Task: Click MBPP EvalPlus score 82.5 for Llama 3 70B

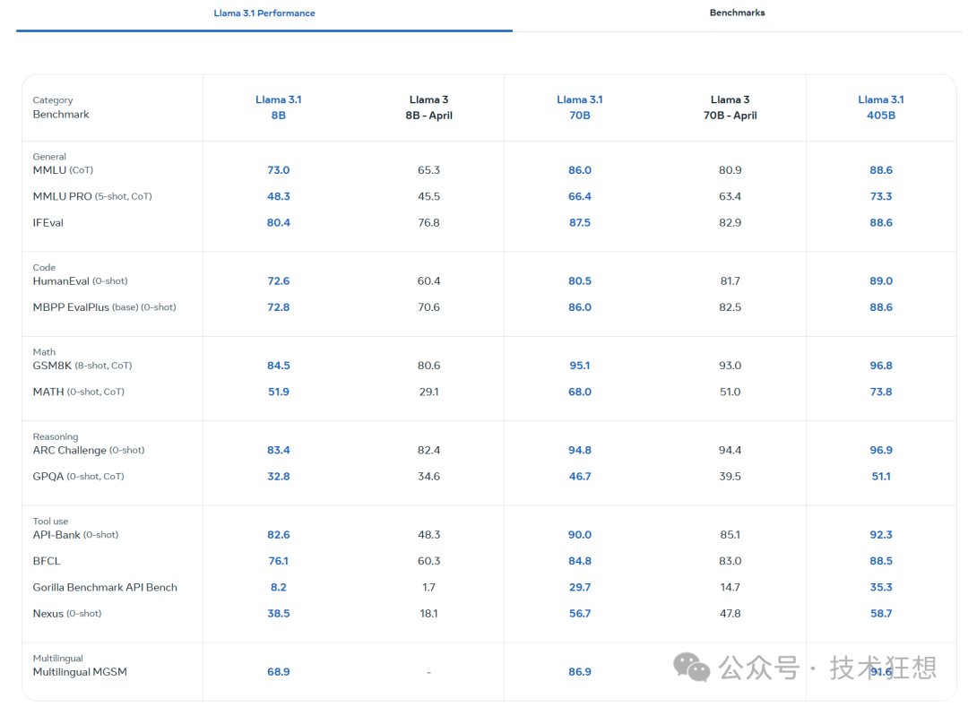Action: tap(730, 307)
